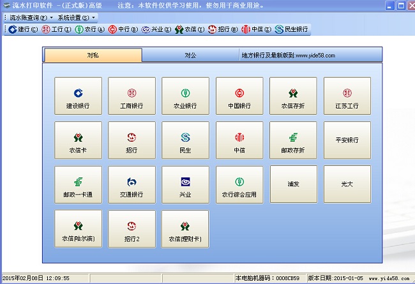Switch to the 对公 tab
This screenshot has width=415, height=284.
(x=190, y=56)
